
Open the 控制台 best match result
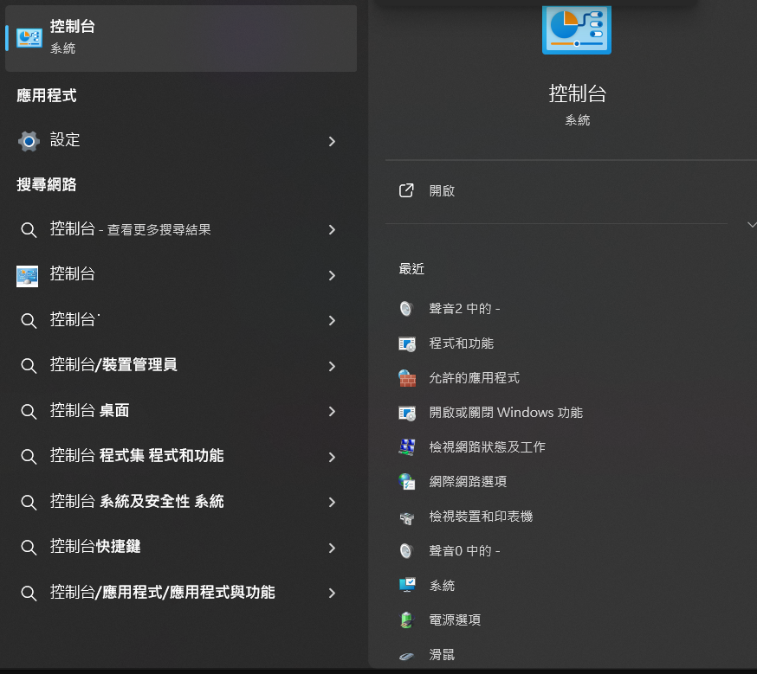[x=181, y=38]
